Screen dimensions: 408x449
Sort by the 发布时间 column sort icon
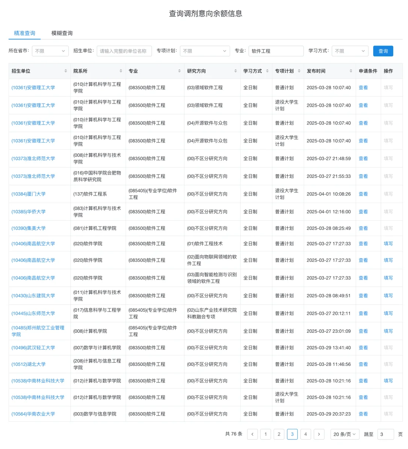(x=351, y=71)
